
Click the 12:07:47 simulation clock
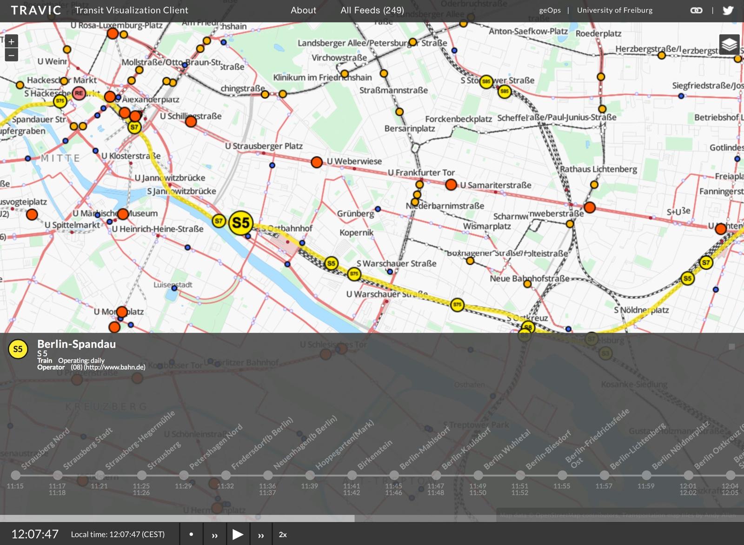pos(35,534)
